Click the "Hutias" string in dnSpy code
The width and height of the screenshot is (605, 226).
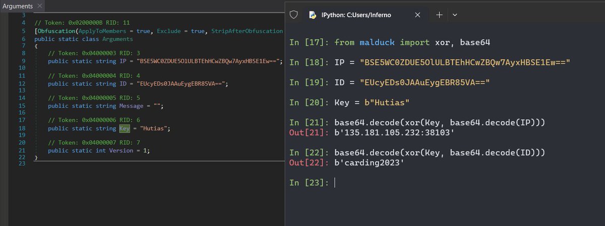click(153, 128)
